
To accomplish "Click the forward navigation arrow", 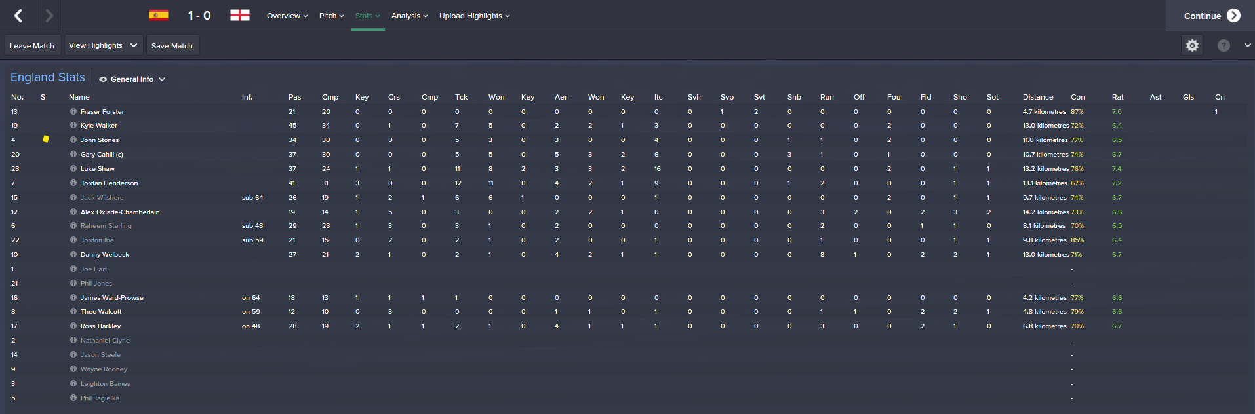I will click(x=49, y=16).
